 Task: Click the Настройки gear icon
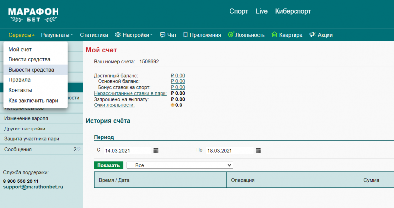click(118, 35)
